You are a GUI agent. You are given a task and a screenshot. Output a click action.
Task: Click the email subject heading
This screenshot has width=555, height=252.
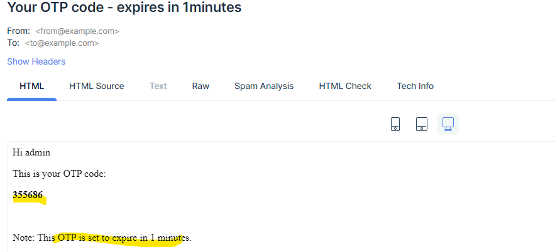[x=124, y=8]
